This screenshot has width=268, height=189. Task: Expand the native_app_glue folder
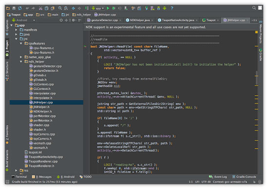click(21, 57)
